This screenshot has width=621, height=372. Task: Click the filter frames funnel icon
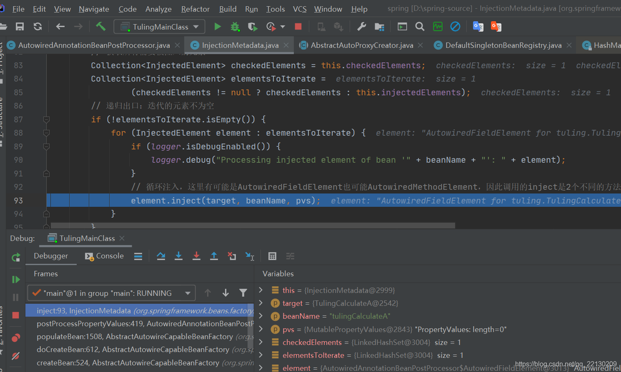(243, 293)
